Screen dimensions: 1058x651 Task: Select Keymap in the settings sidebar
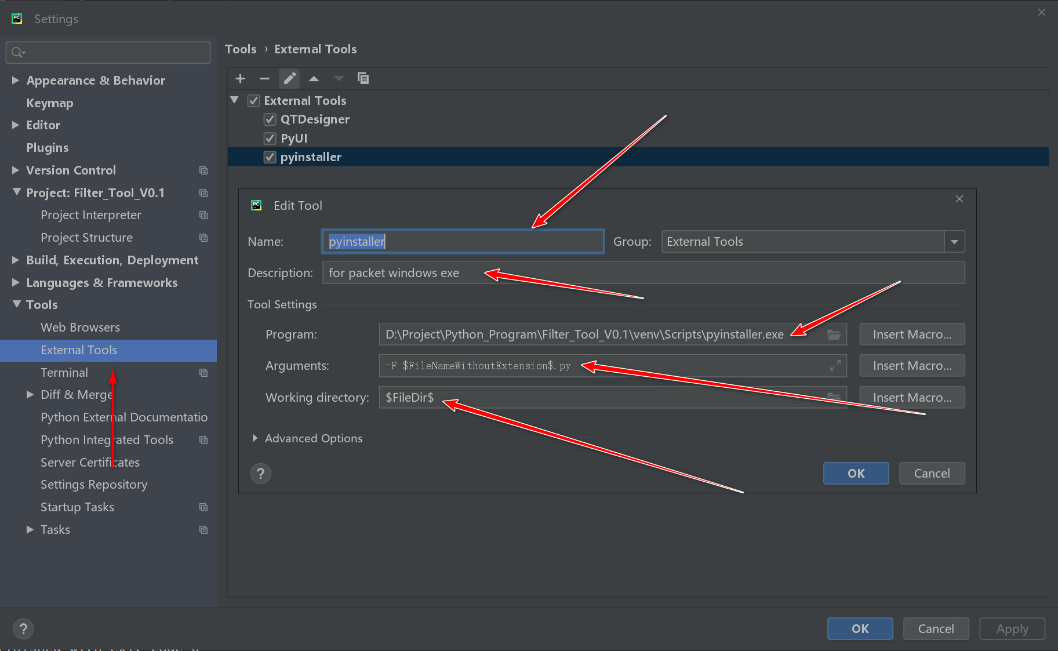point(49,103)
